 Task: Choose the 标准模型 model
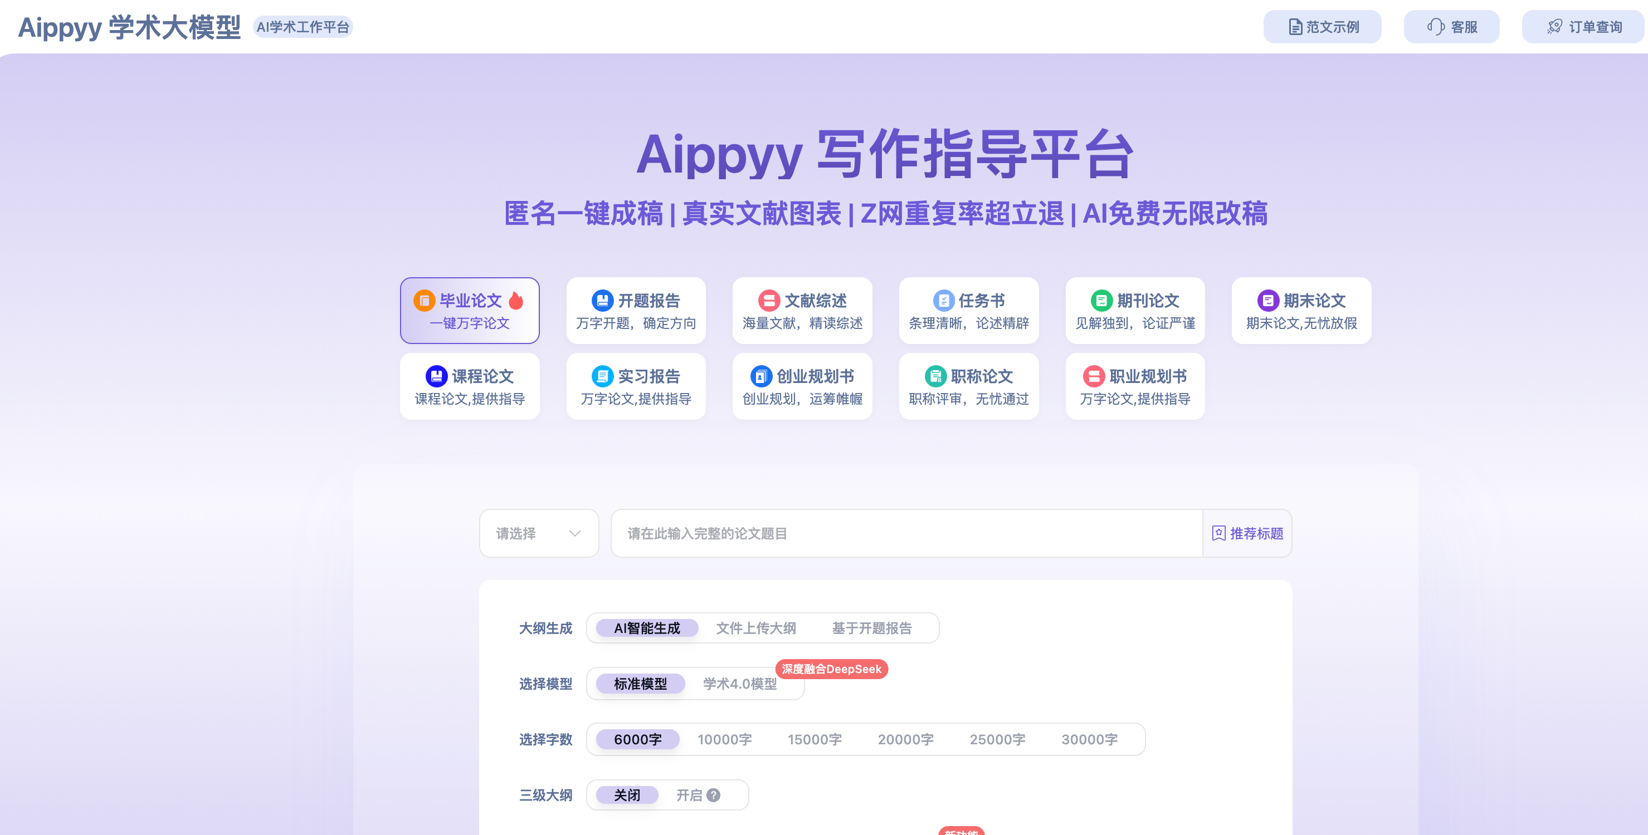click(x=640, y=684)
